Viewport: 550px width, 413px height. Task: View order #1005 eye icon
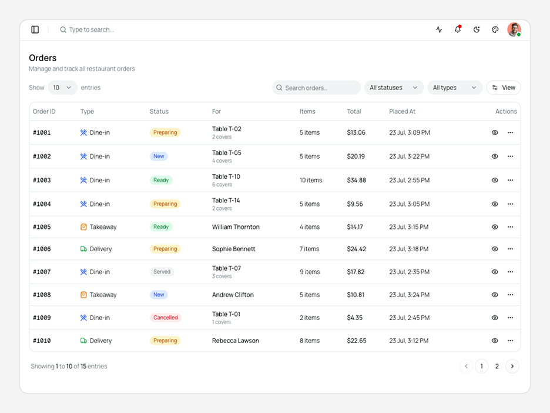(495, 227)
